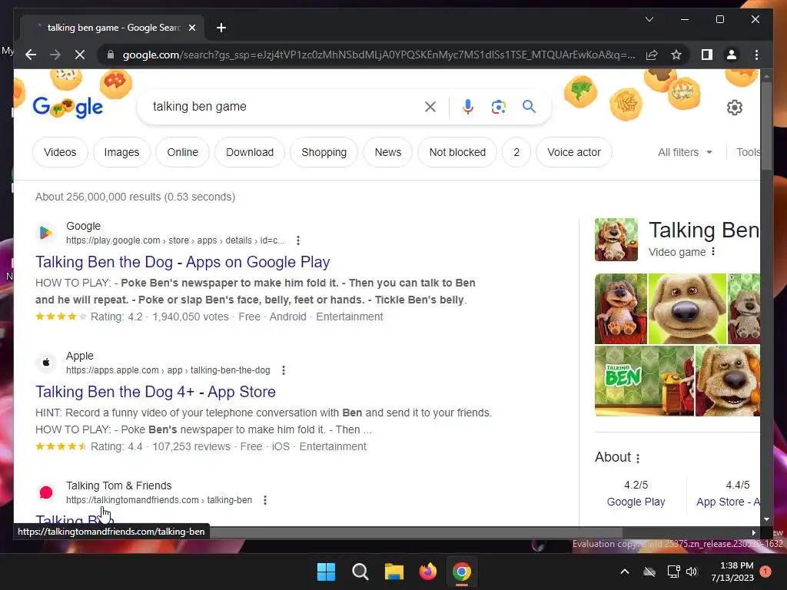Image resolution: width=787 pixels, height=590 pixels.
Task: Open more options for Talking Tom & Friends result
Action: [265, 500]
